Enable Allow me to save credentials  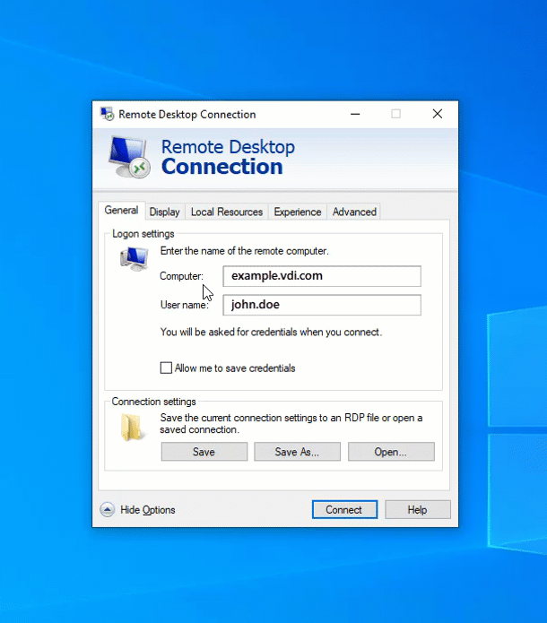pyautogui.click(x=166, y=368)
